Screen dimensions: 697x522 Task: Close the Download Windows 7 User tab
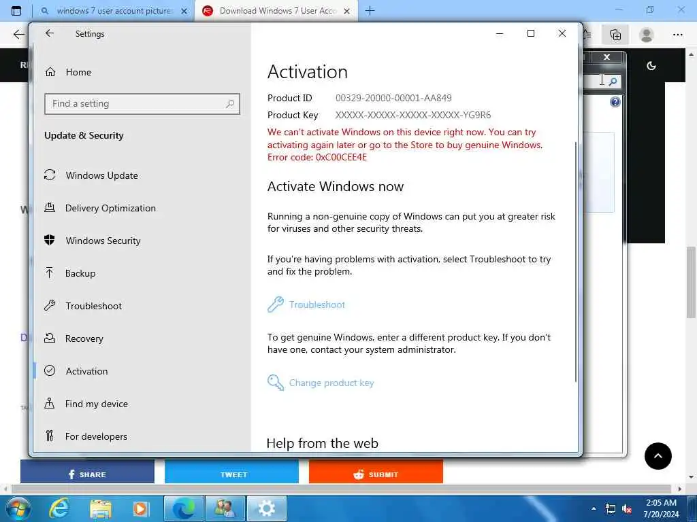click(x=347, y=12)
